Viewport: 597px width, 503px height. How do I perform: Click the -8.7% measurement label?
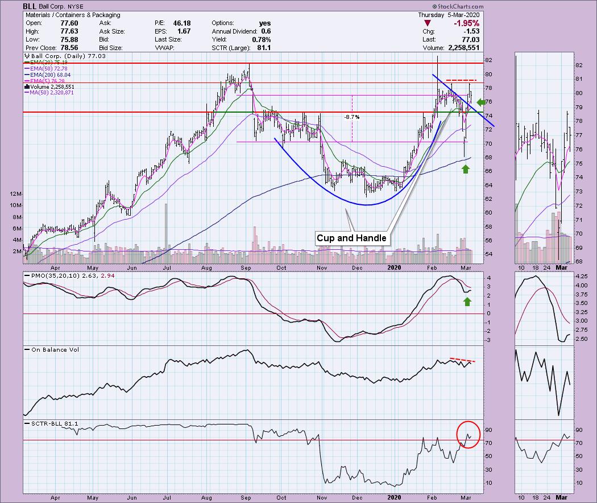(x=351, y=117)
